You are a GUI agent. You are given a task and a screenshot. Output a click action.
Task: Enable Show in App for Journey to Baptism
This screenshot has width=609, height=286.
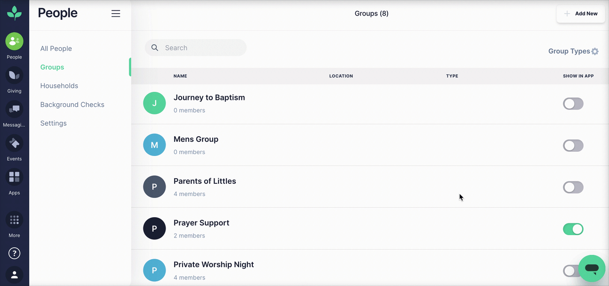(573, 104)
